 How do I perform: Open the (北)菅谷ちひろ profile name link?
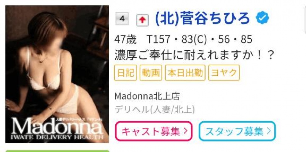coord(202,18)
